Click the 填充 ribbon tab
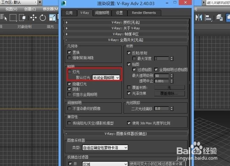This screenshot has width=230, height=166. [50, 27]
